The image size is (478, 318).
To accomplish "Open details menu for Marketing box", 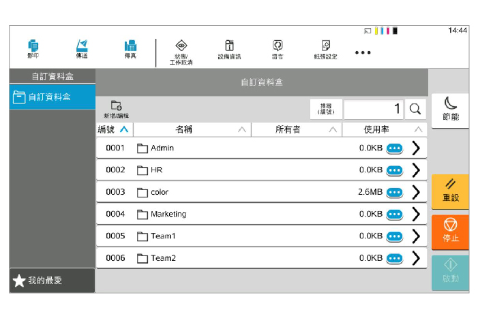I will click(x=395, y=214).
